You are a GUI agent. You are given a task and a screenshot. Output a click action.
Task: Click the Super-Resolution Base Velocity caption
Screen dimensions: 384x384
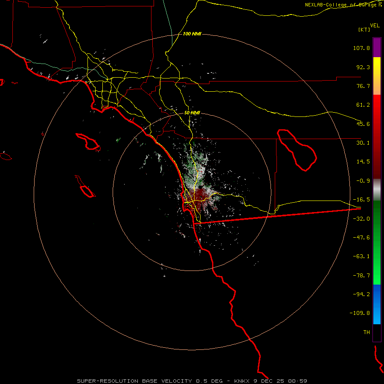click(192, 381)
